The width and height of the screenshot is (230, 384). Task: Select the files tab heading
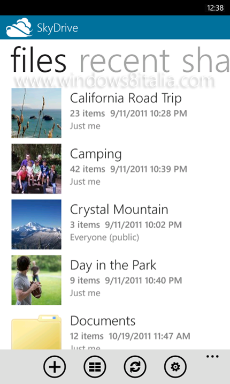pos(38,60)
